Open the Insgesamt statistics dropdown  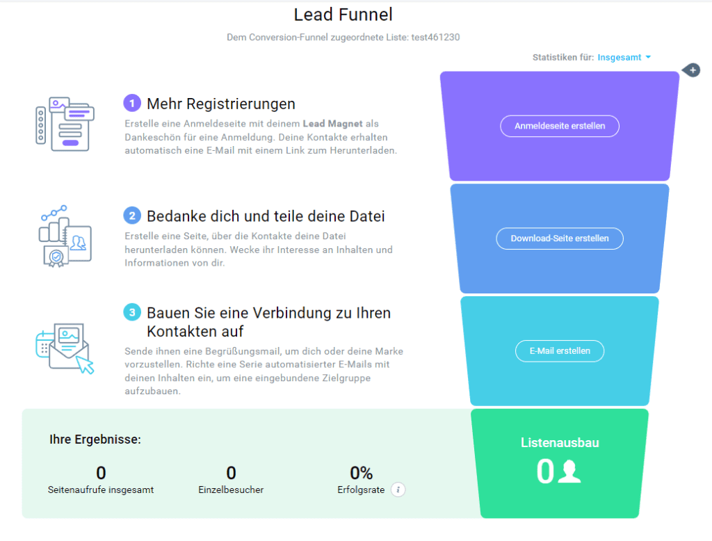tap(624, 57)
